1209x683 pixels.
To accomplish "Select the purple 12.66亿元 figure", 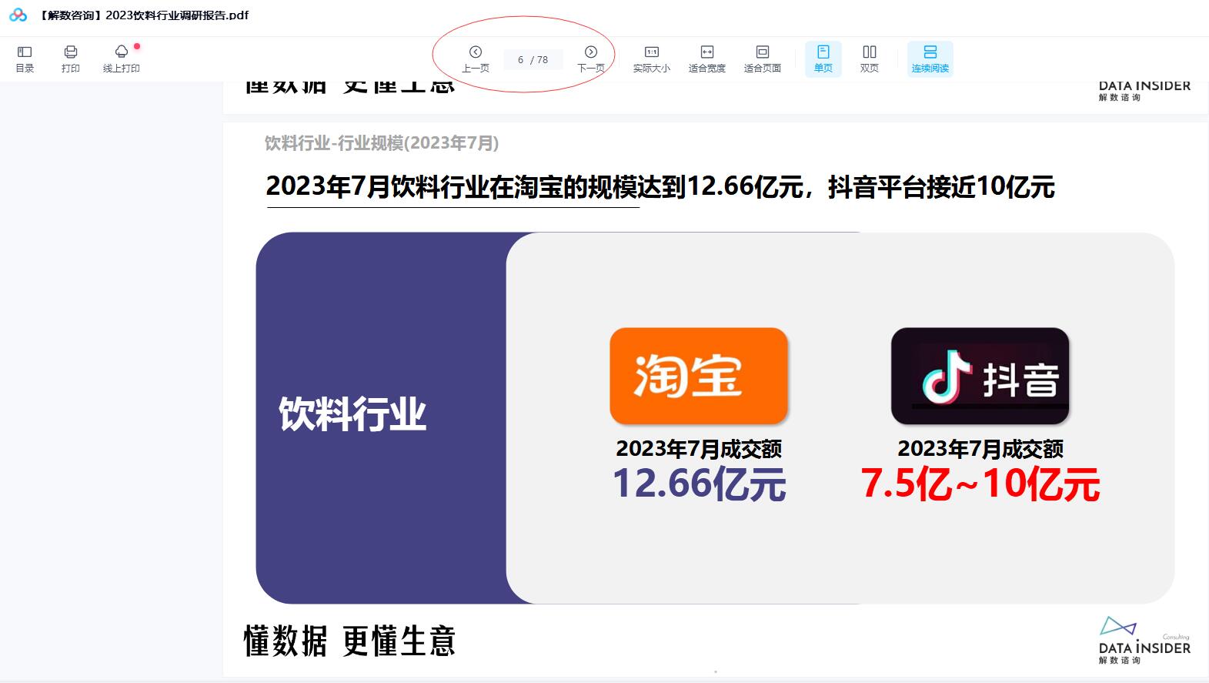I will coord(698,484).
